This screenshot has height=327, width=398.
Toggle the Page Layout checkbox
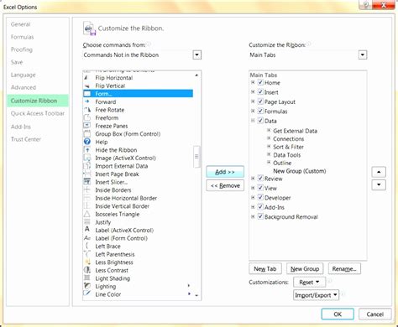tap(260, 101)
